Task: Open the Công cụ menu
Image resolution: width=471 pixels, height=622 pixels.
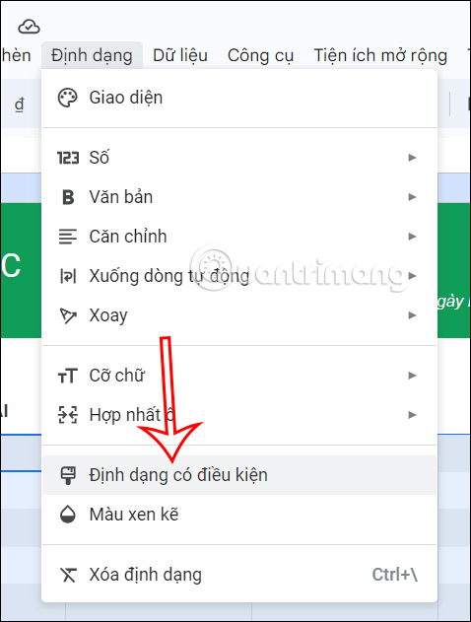Action: coord(260,55)
